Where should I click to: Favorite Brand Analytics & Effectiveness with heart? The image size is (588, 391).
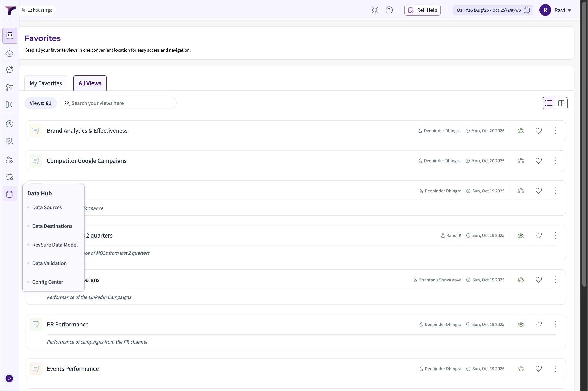538,131
